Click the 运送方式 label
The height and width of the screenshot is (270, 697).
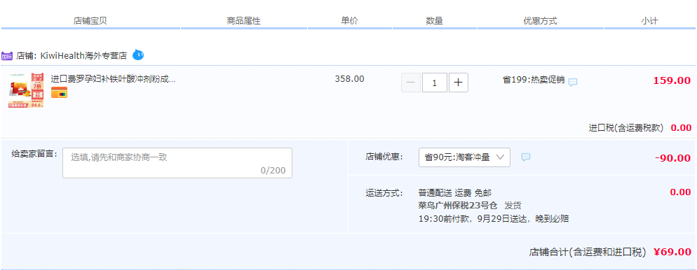tap(384, 193)
